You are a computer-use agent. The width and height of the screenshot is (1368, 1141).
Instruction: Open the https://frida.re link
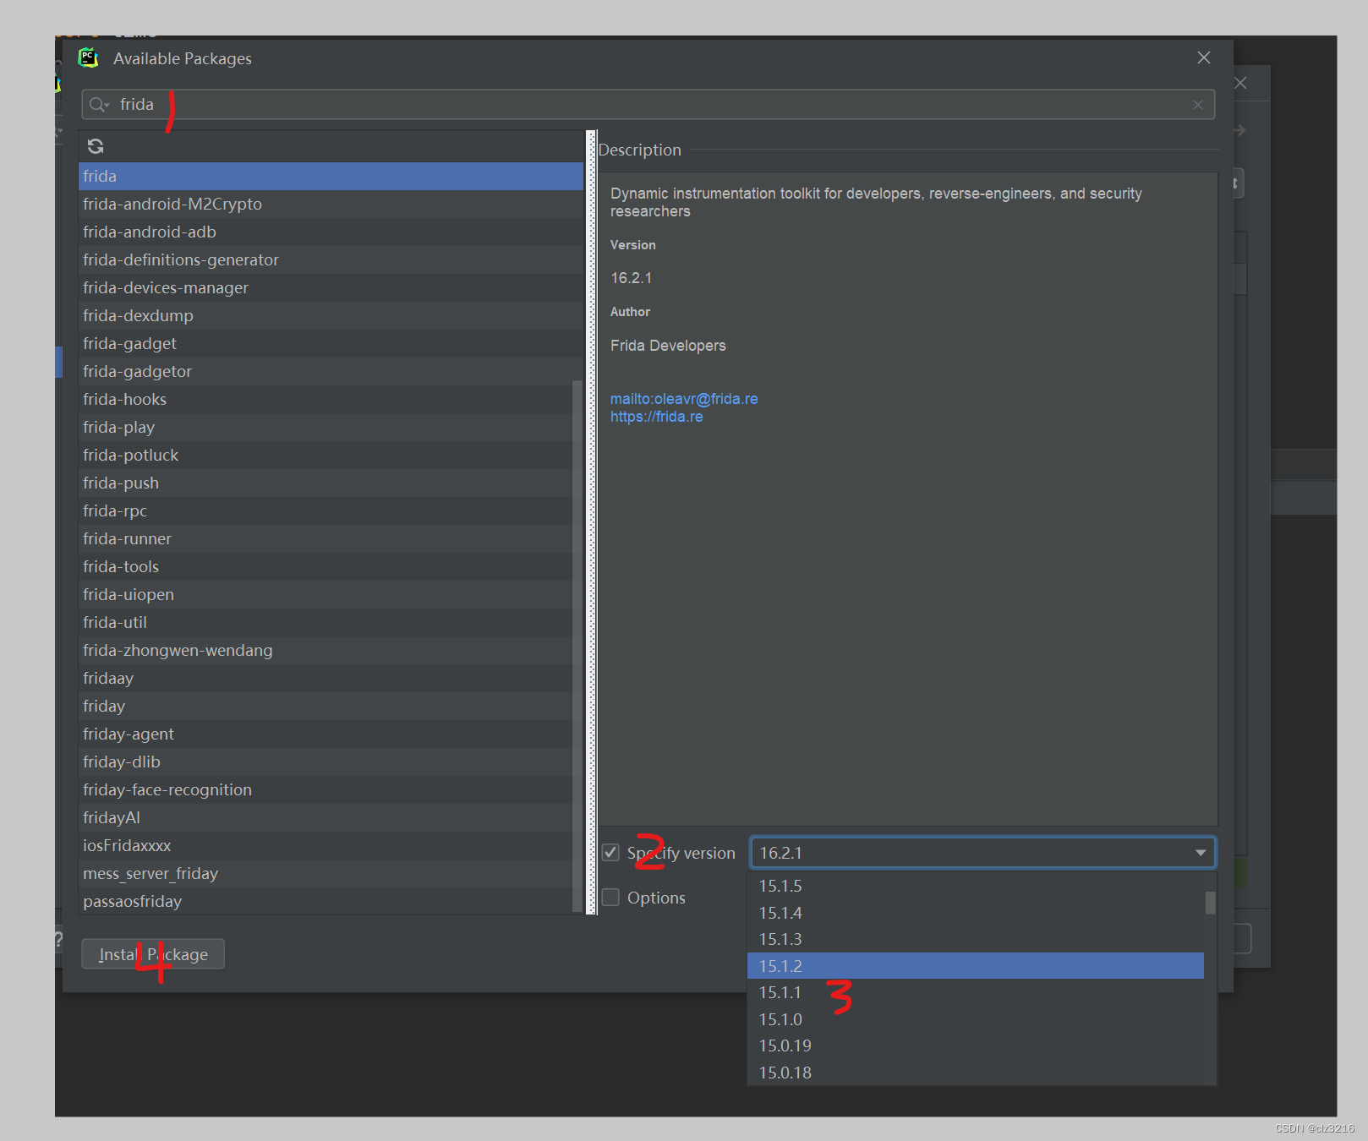(x=656, y=416)
